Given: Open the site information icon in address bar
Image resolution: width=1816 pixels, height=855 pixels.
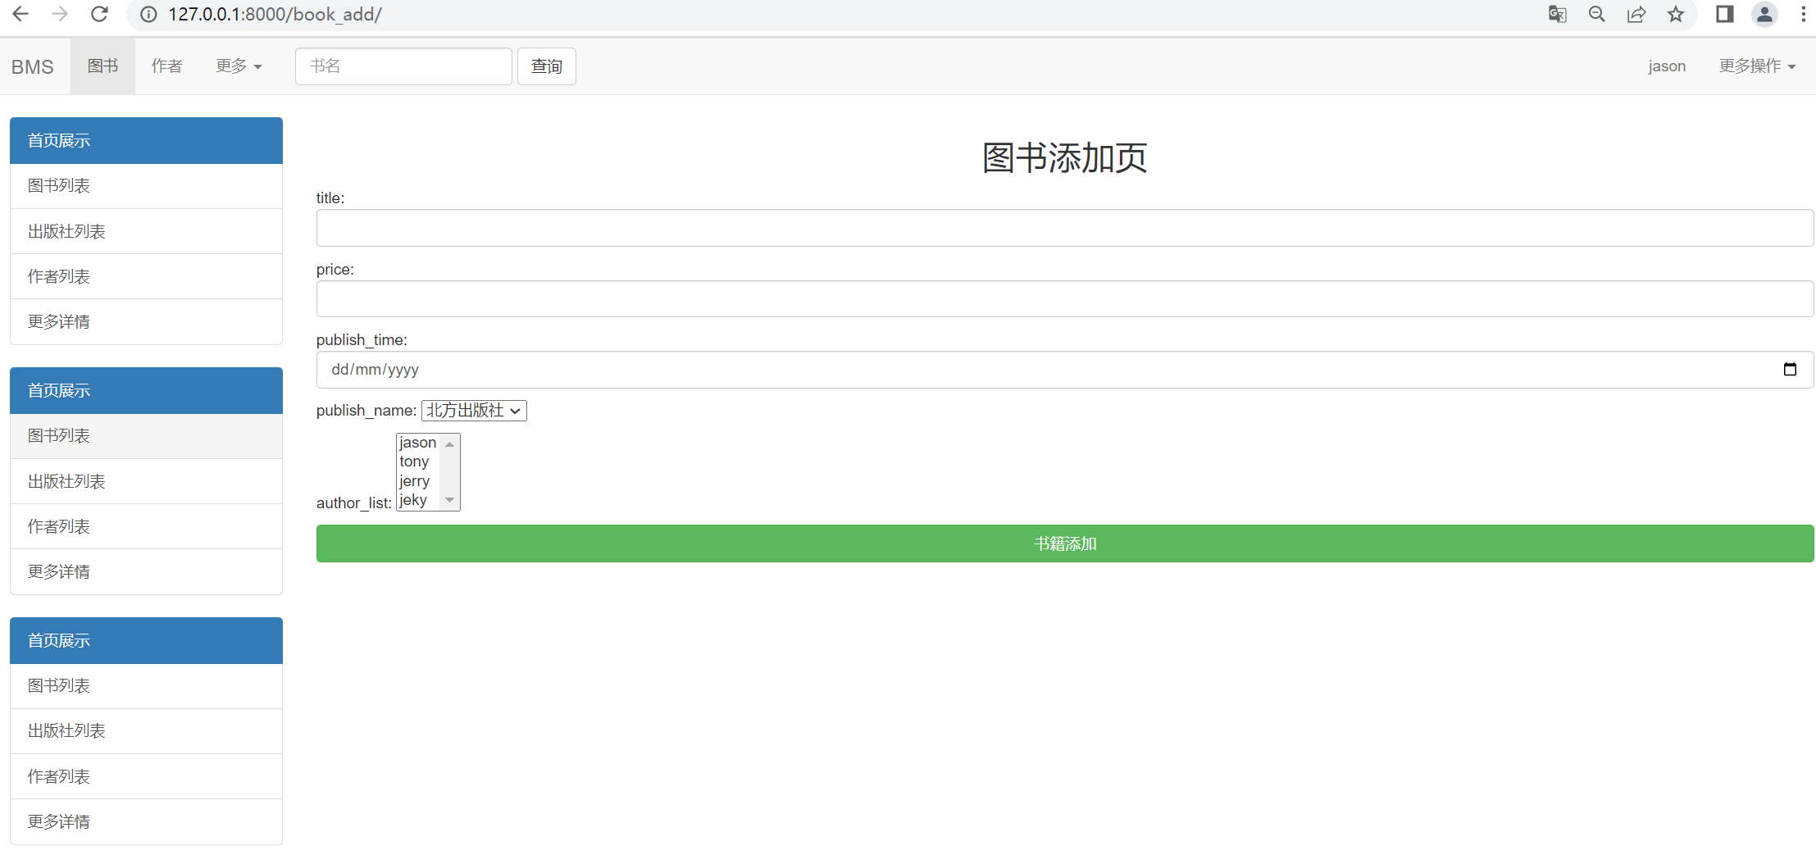Looking at the screenshot, I should [x=148, y=14].
